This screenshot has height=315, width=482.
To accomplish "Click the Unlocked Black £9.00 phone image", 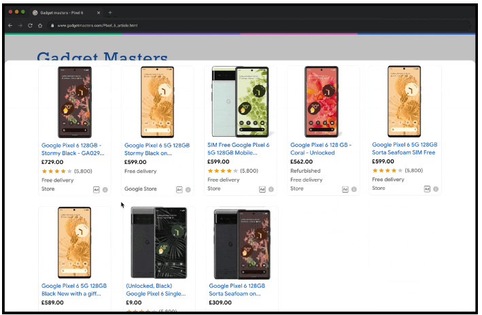I will tap(158, 243).
